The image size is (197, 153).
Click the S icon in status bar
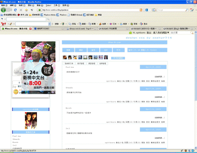coord(189,151)
